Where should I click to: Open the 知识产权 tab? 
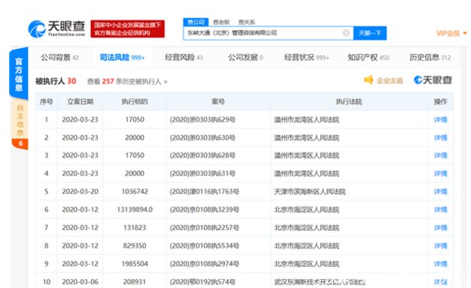coord(368,57)
